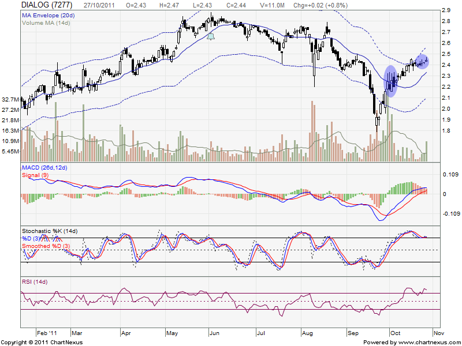462x346 pixels.
Task: Click the 27/10/2011 date in header
Action: tap(100, 5)
